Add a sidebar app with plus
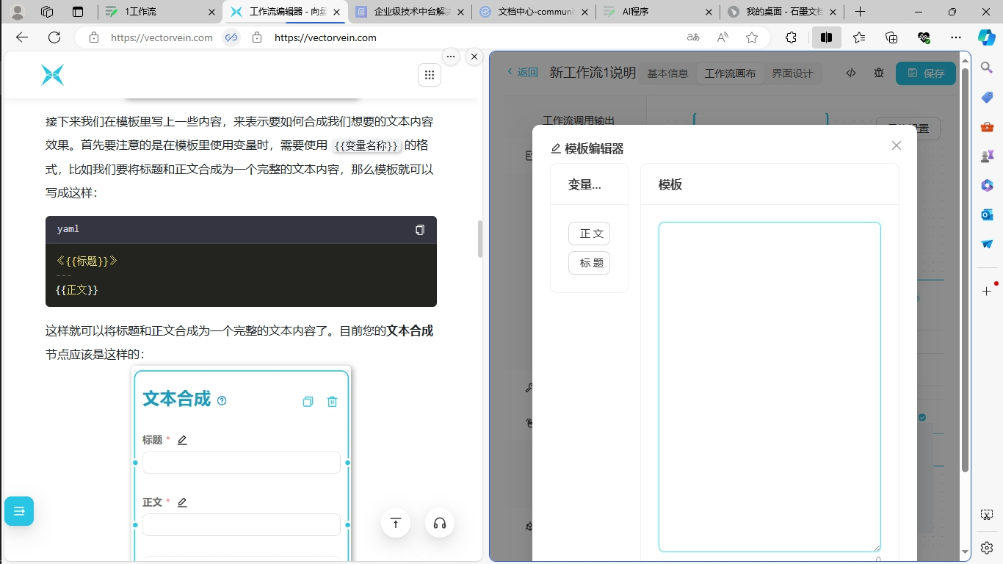Screen dimensions: 1003x564 pos(987,292)
